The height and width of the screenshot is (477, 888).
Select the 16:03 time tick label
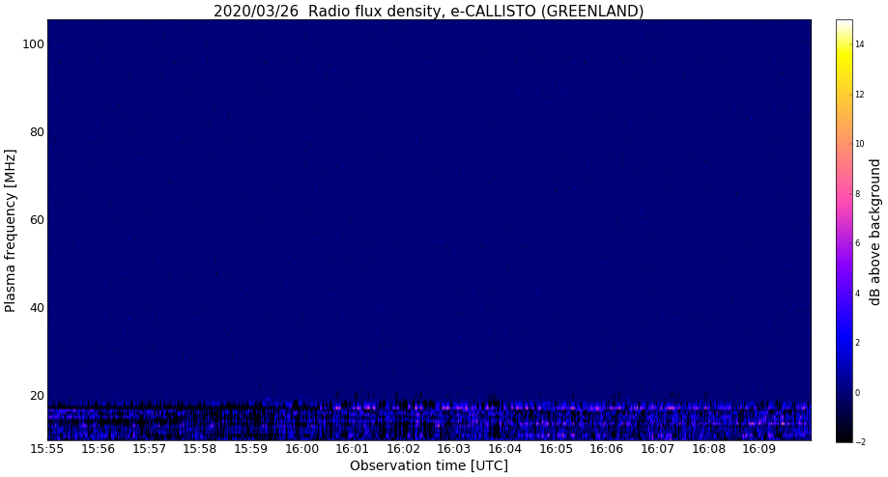(x=454, y=449)
